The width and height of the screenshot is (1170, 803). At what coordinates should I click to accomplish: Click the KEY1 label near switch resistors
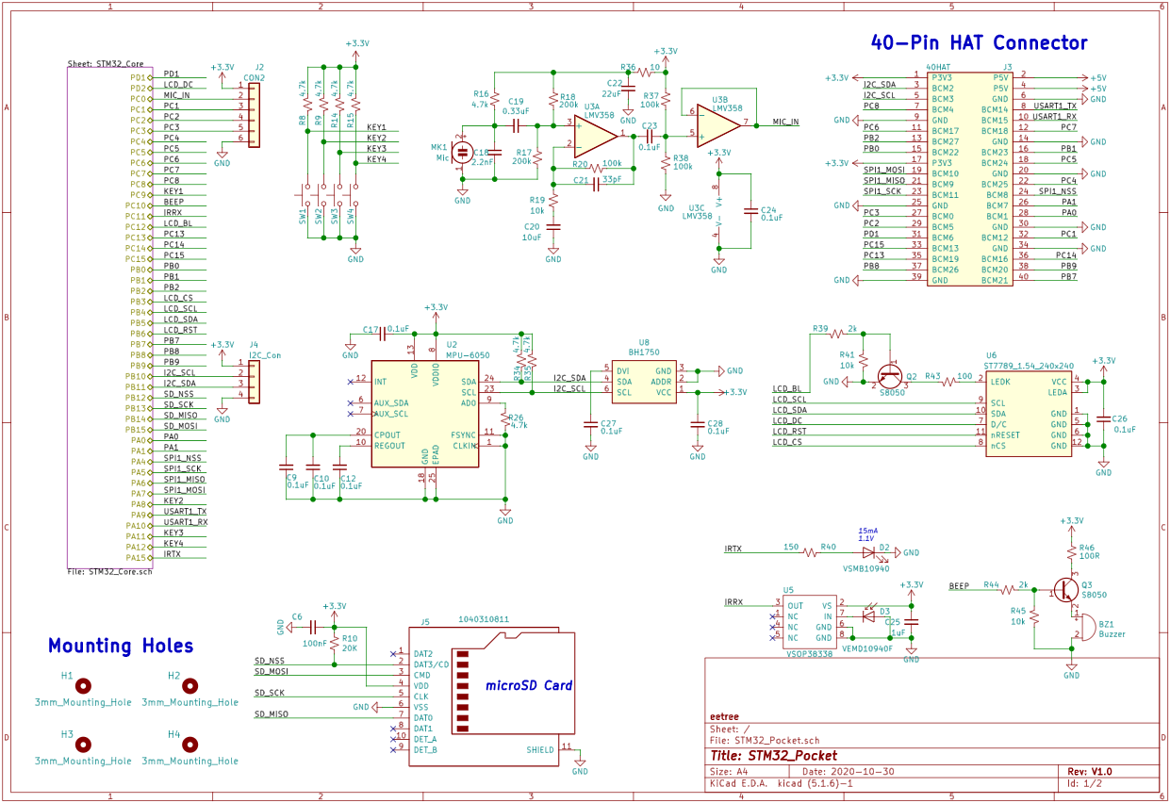(377, 127)
